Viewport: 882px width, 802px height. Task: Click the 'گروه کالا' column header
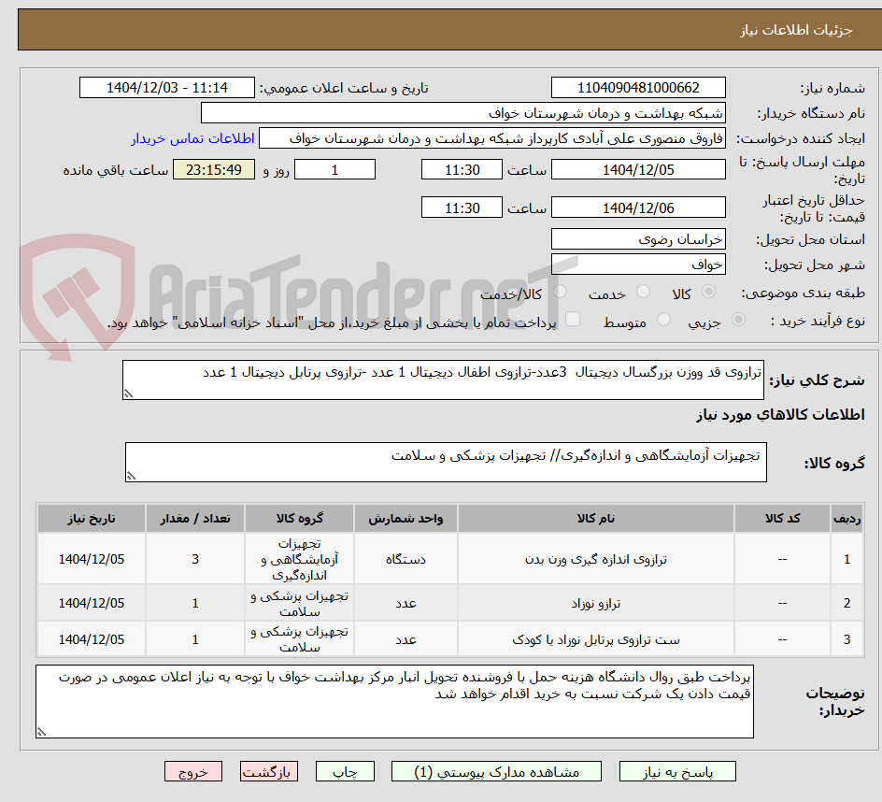tap(300, 519)
